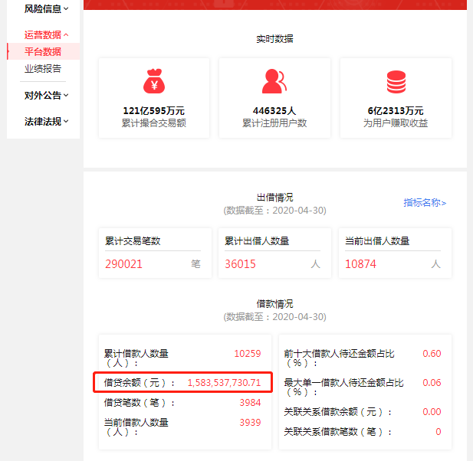Screen dimensions: 473x461
Task: Click the money bag icon for 累计撮合交易额
Action: pos(154,81)
